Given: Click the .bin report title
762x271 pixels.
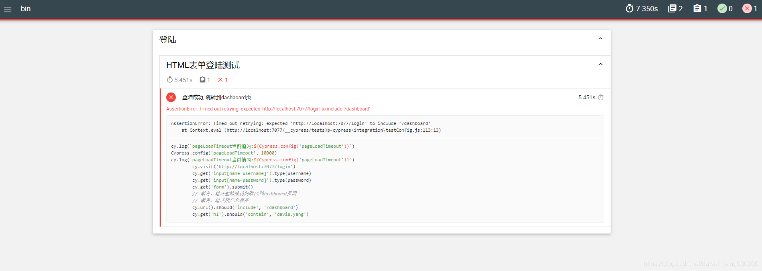Looking at the screenshot, I should (x=24, y=9).
